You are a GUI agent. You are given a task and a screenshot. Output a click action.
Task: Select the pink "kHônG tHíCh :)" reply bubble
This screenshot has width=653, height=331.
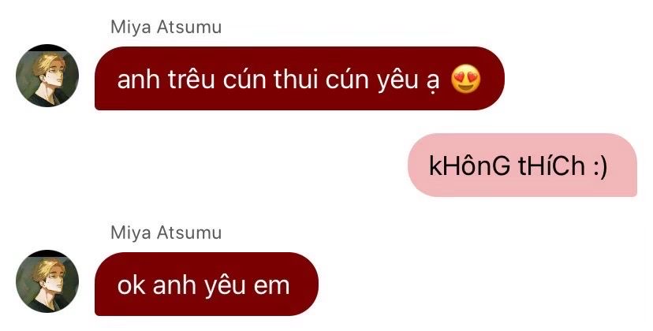[522, 165]
